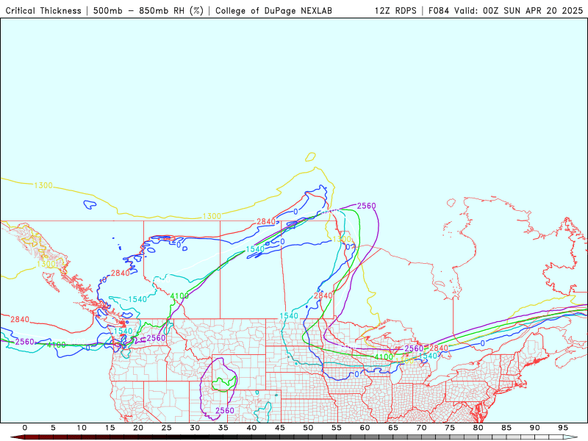Click the 90 tick label on the color scale
Viewport: 588px width, 441px height.
point(535,428)
